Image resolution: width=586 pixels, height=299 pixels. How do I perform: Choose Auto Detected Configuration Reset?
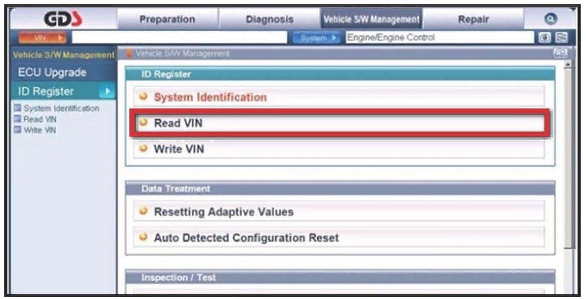[246, 238]
